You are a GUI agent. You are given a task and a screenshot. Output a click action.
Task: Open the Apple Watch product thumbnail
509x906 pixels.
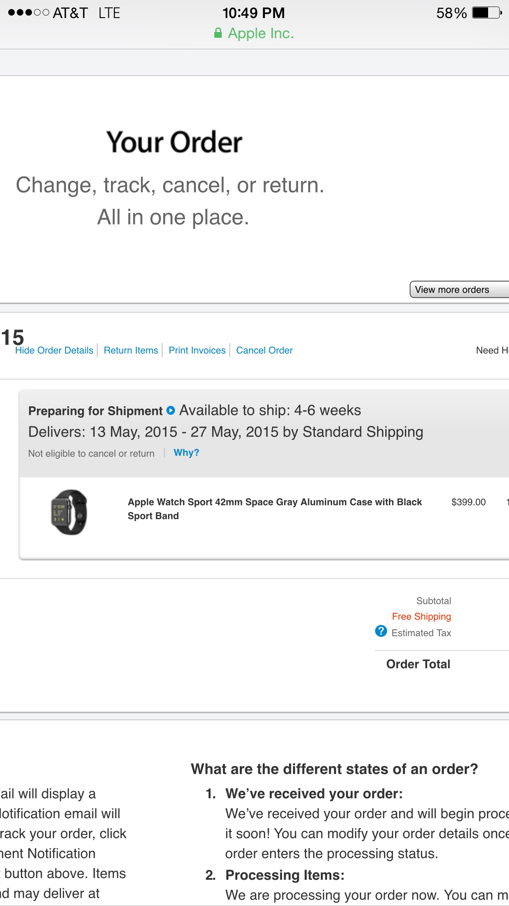click(x=69, y=512)
